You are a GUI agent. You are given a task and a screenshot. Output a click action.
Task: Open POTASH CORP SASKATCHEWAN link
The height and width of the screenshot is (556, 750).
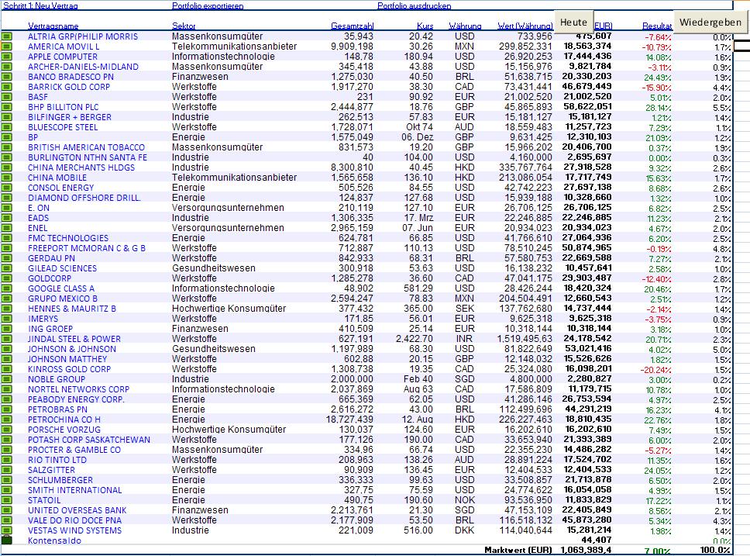(x=89, y=440)
